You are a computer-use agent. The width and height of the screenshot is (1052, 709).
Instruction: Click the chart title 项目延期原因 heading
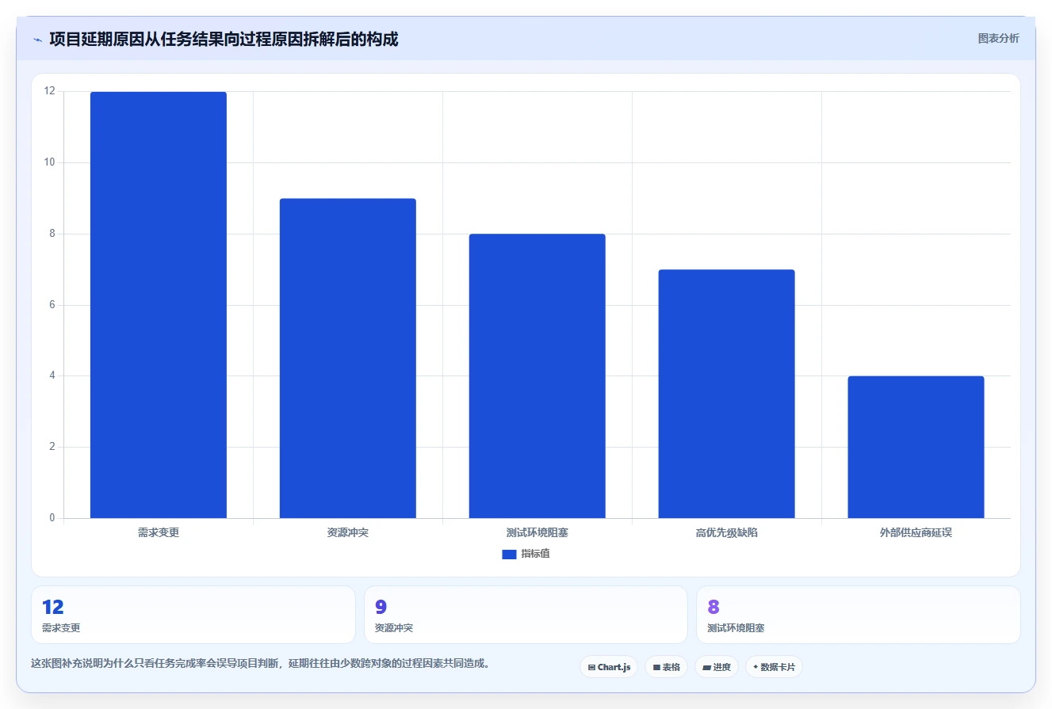[224, 39]
